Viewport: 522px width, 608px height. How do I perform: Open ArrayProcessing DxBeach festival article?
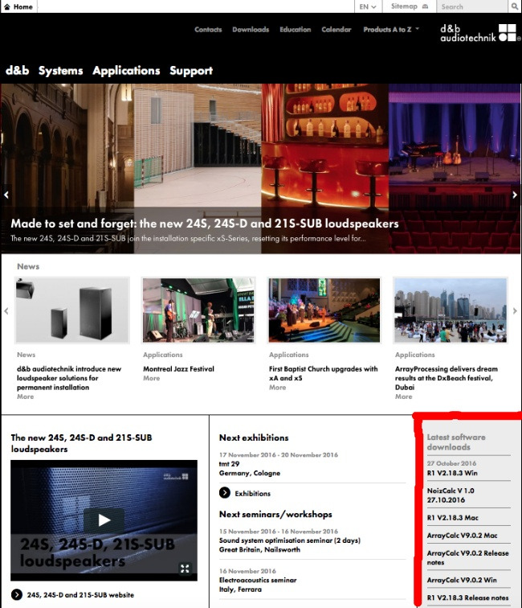pos(447,378)
